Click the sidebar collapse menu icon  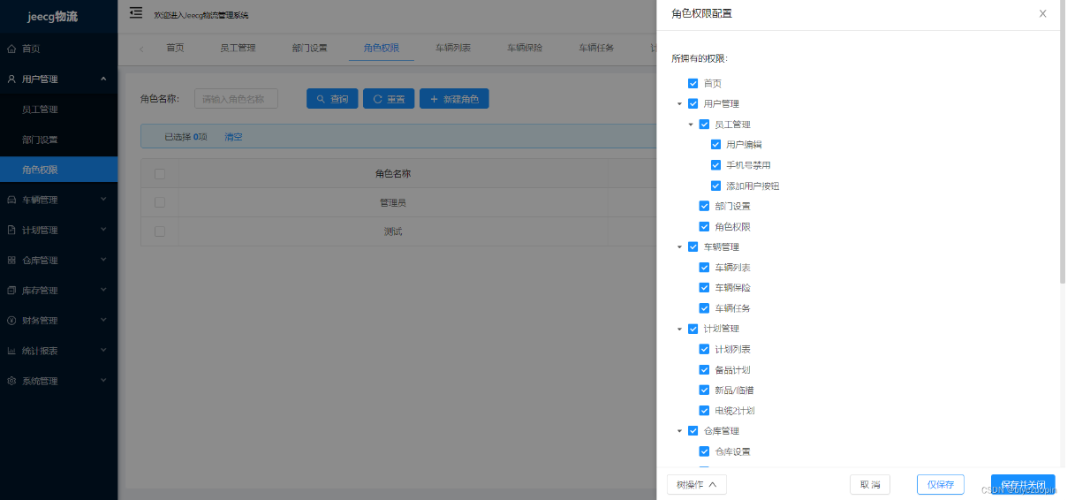click(135, 12)
